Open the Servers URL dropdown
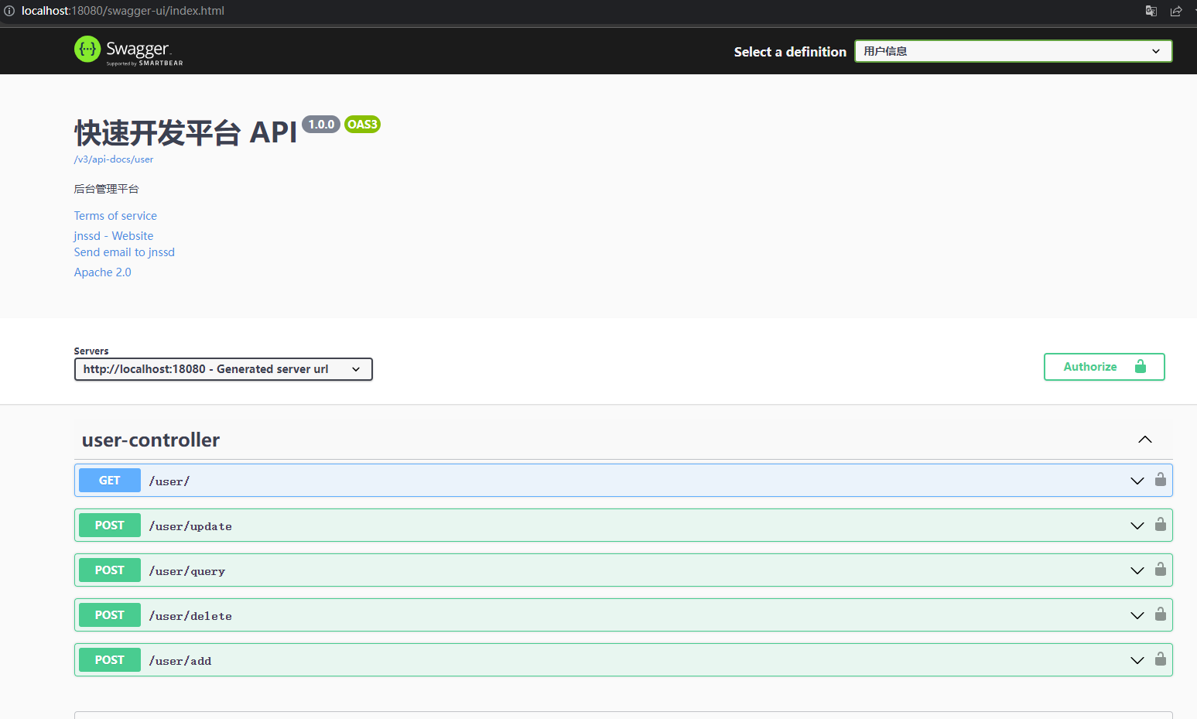1197x719 pixels. [223, 369]
